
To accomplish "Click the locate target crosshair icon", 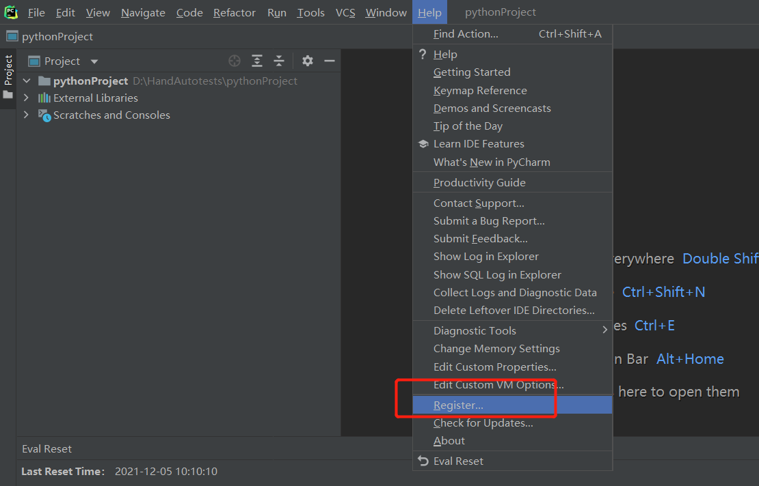I will coord(235,61).
